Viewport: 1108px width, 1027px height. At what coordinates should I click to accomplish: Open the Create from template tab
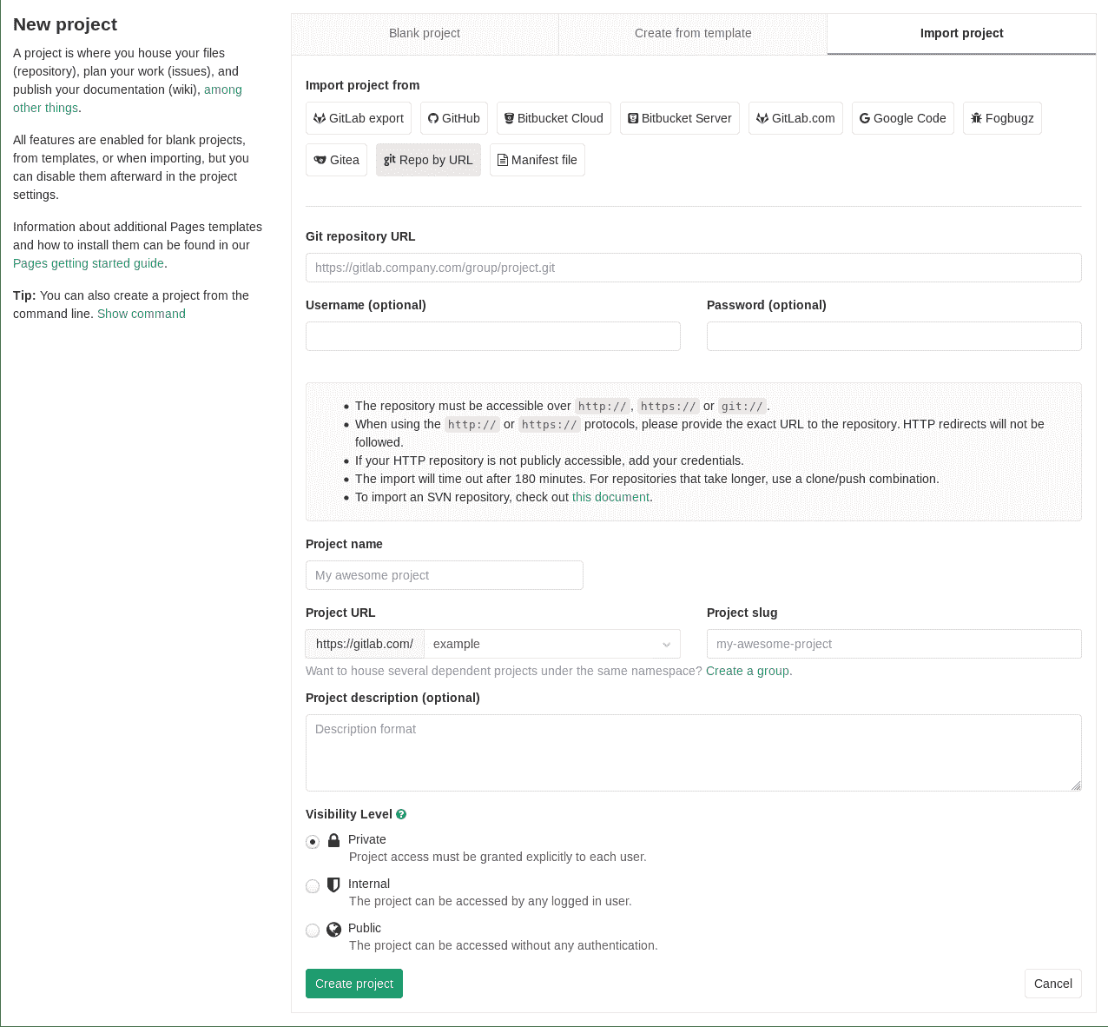pyautogui.click(x=692, y=33)
